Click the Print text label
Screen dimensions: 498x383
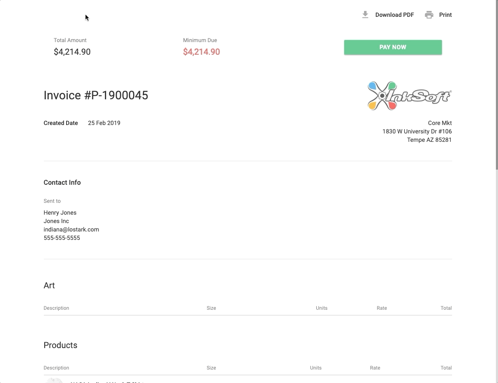(445, 15)
